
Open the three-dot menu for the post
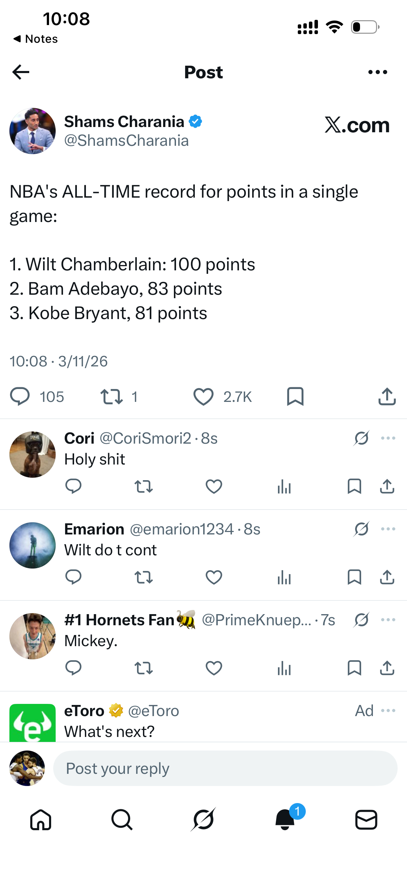[x=377, y=72]
